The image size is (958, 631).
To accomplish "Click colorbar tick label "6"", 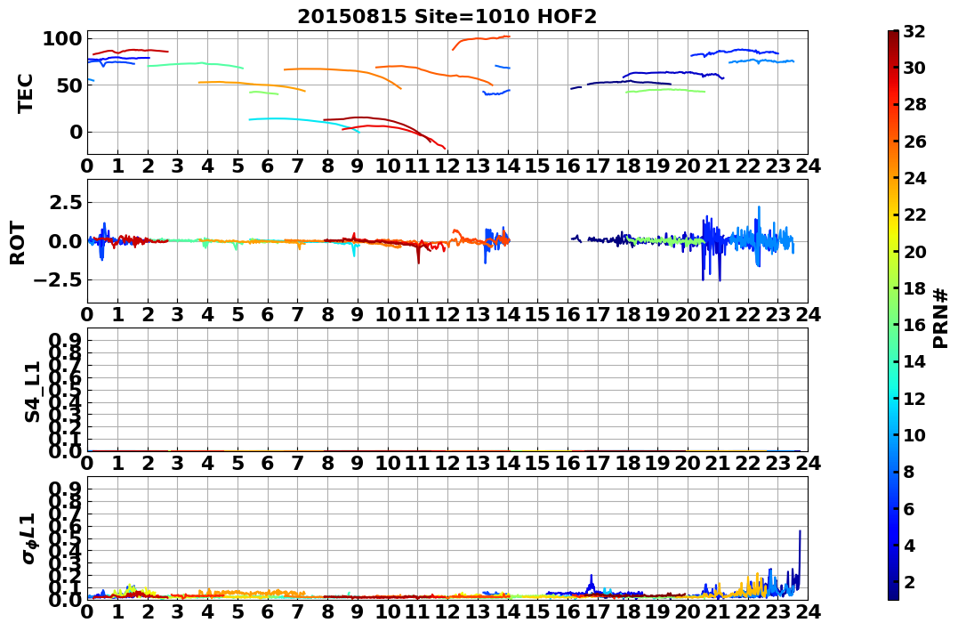I will pyautogui.click(x=909, y=508).
